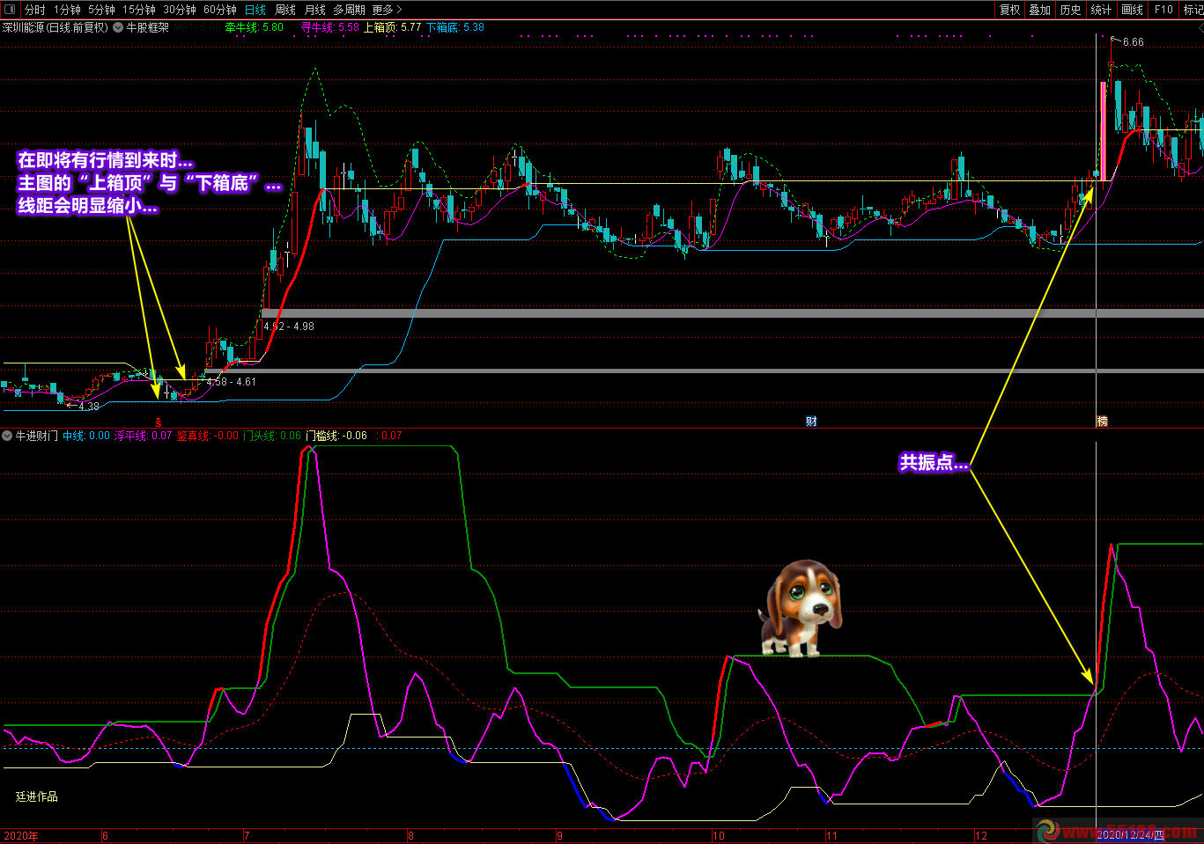Screen dimensions: 1204x844
Task: Open the 牛进财门 indicator dropdown arrow
Action: (7, 436)
